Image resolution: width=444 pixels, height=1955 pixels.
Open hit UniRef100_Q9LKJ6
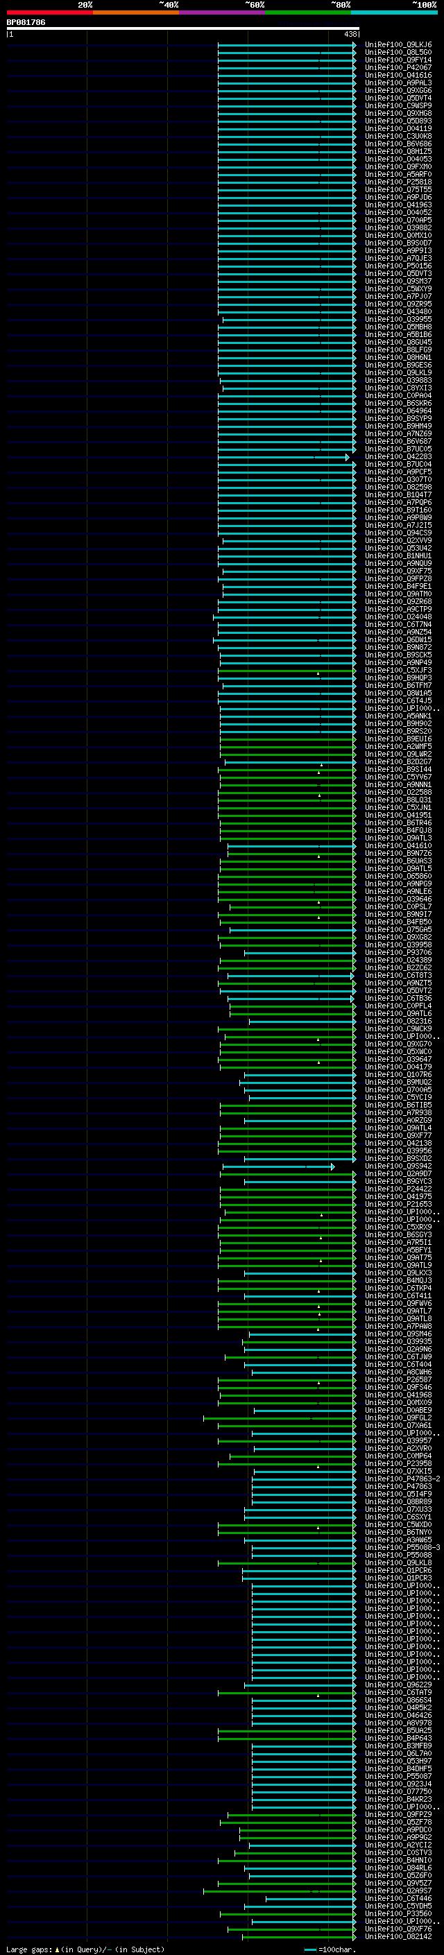398,45
